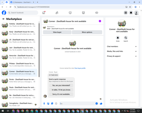Click the message bubble 3173451035

point(53,75)
